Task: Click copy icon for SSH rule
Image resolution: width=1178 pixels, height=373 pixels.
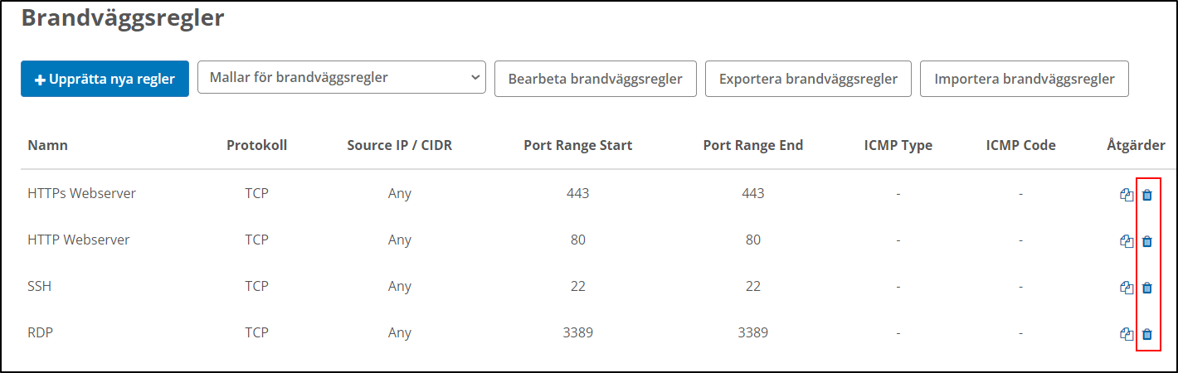Action: (x=1127, y=288)
